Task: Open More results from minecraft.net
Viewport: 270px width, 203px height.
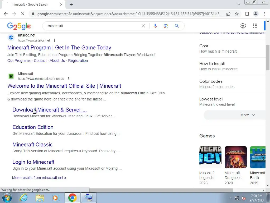Action: point(39,178)
